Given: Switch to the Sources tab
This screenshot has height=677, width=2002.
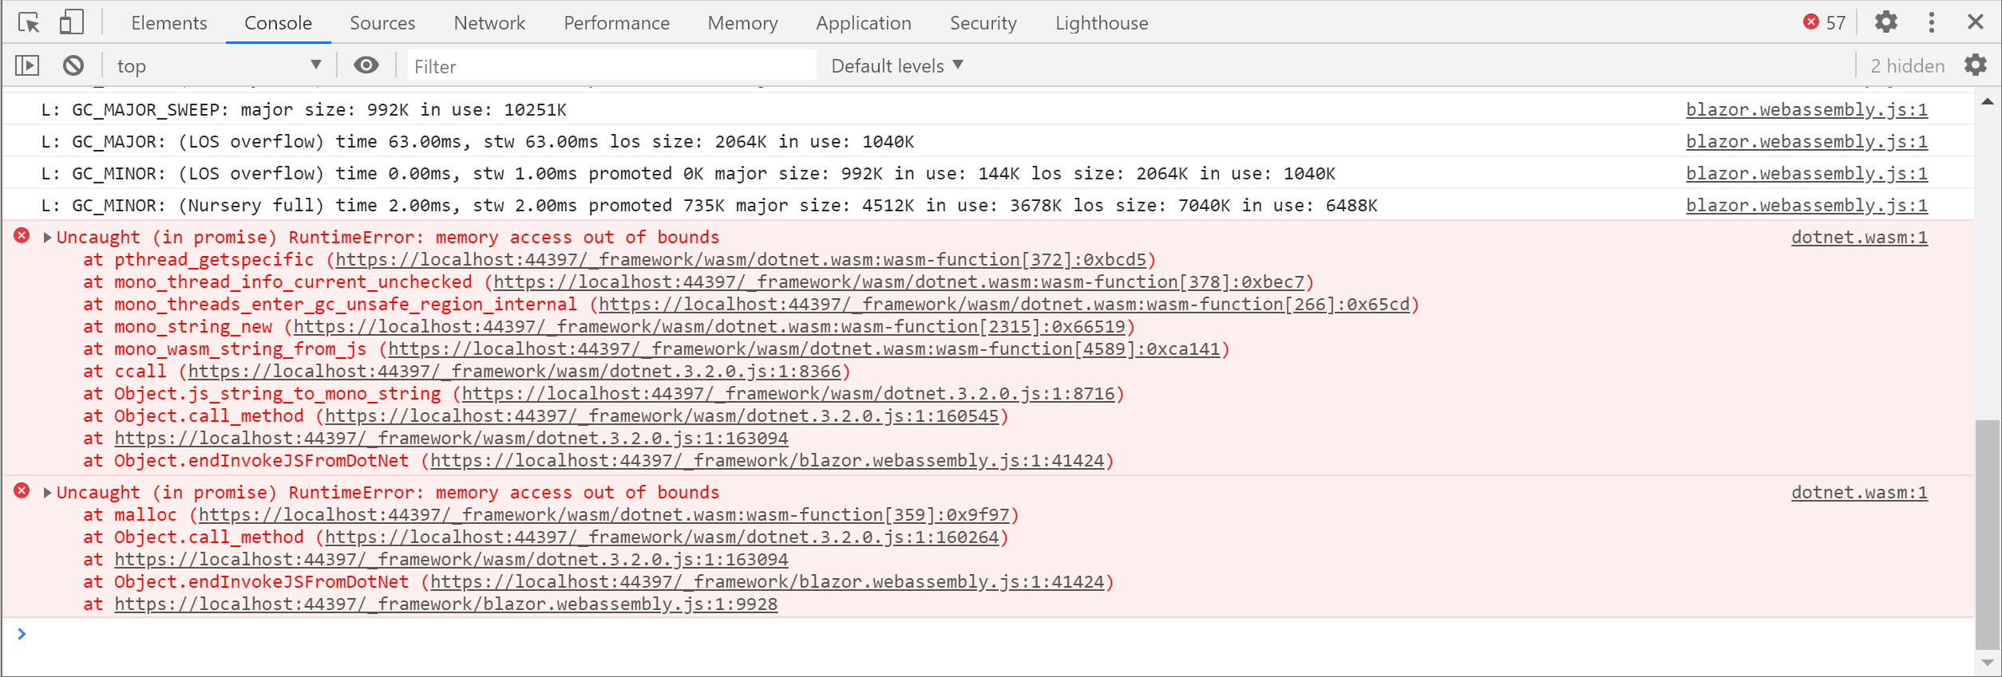Looking at the screenshot, I should click(x=382, y=23).
